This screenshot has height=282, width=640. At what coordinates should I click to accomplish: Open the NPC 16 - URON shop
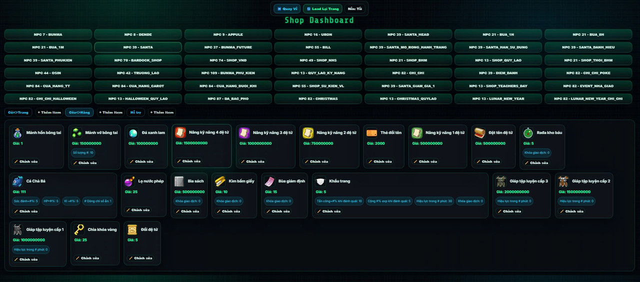[x=318, y=34]
